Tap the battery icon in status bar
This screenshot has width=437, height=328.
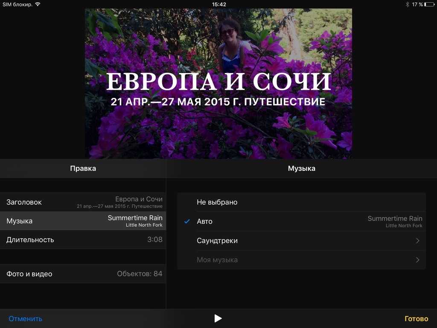pyautogui.click(x=429, y=4)
